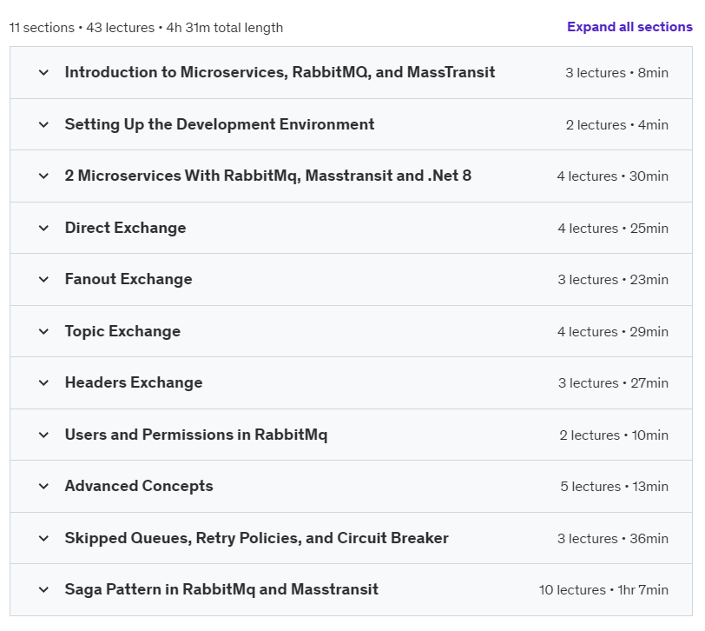Click the "4 lectures • 25min" label
This screenshot has height=631, width=705.
coord(613,229)
